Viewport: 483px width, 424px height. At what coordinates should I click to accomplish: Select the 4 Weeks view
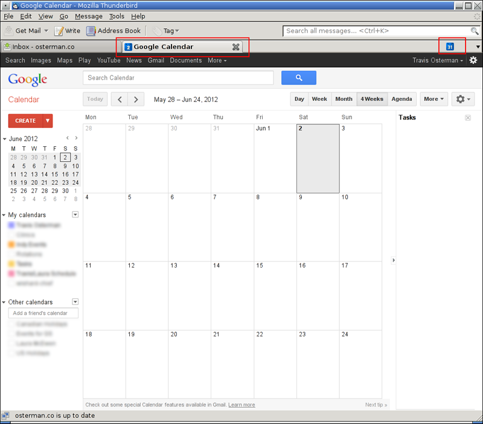point(372,99)
